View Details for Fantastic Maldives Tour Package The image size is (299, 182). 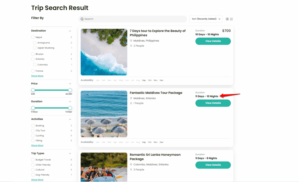[x=213, y=103]
